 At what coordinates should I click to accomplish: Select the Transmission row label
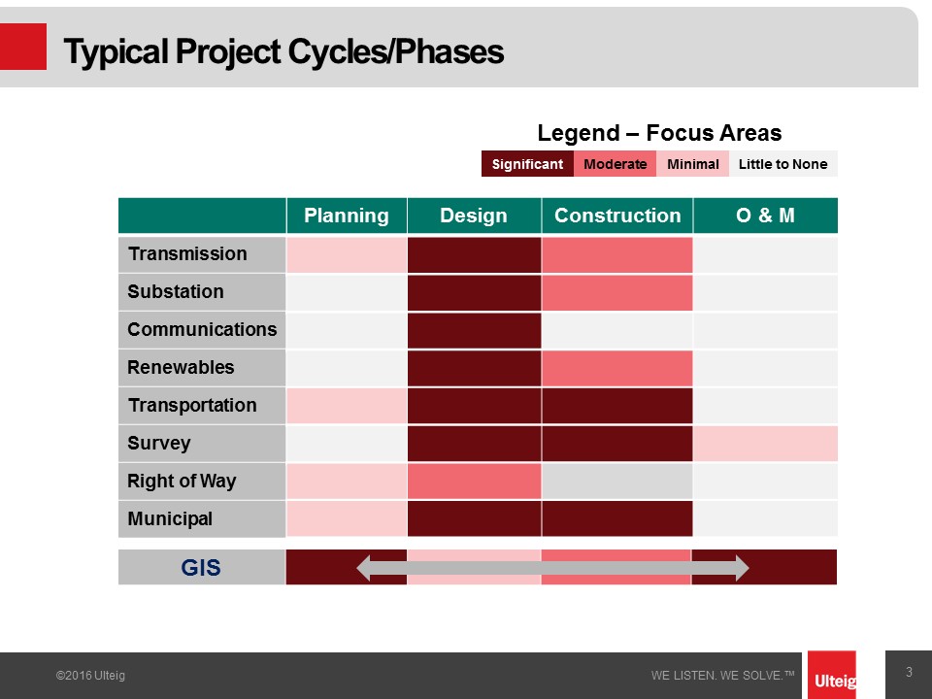[x=202, y=254]
